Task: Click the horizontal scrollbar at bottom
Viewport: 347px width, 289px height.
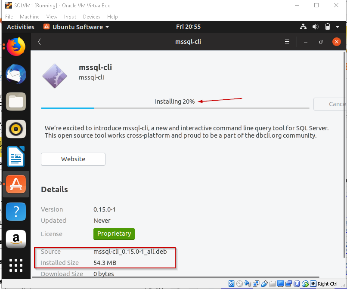Action: tap(176, 277)
